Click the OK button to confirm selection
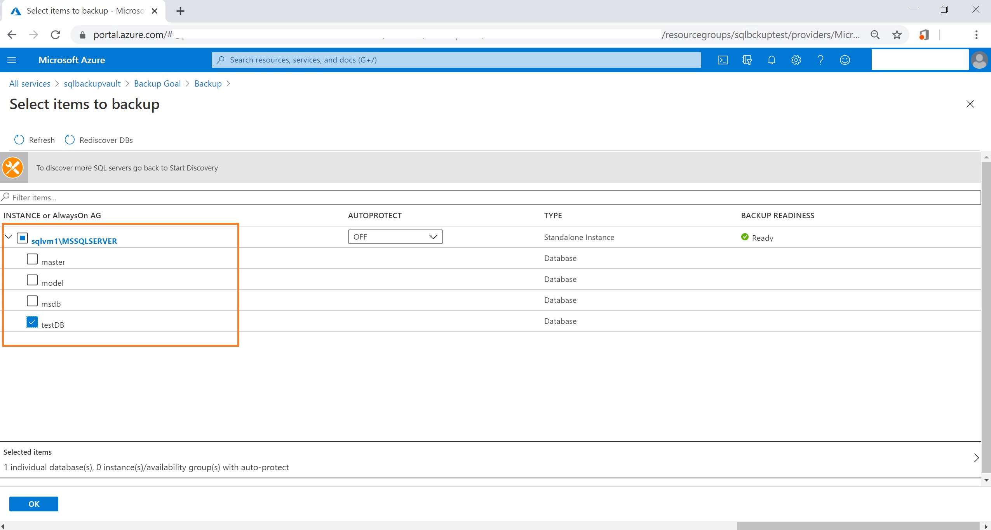 pos(34,503)
